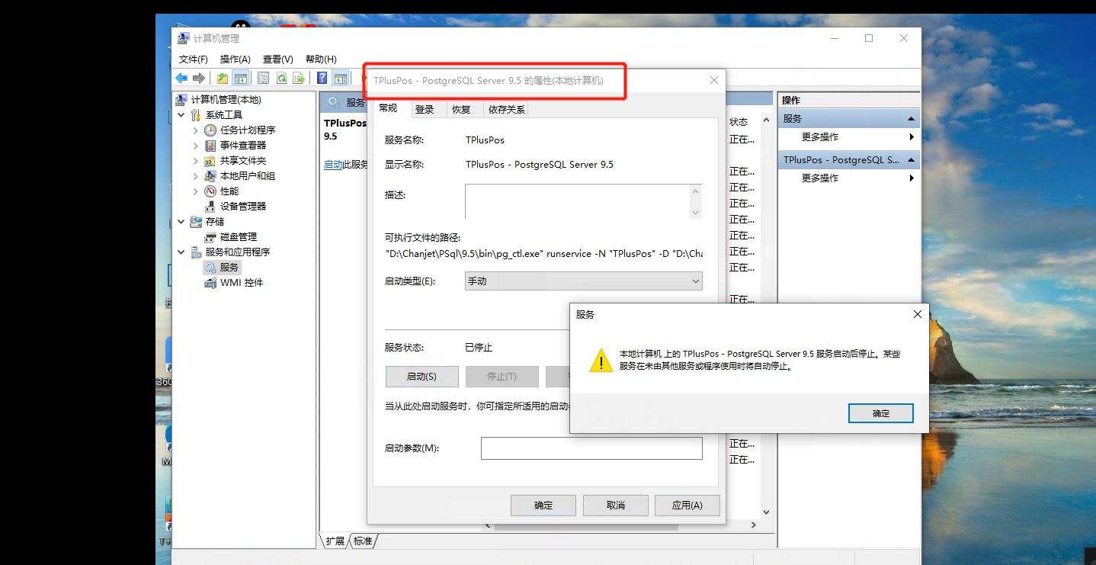Click the 任务计划程序 clock icon
This screenshot has width=1096, height=565.
(210, 130)
